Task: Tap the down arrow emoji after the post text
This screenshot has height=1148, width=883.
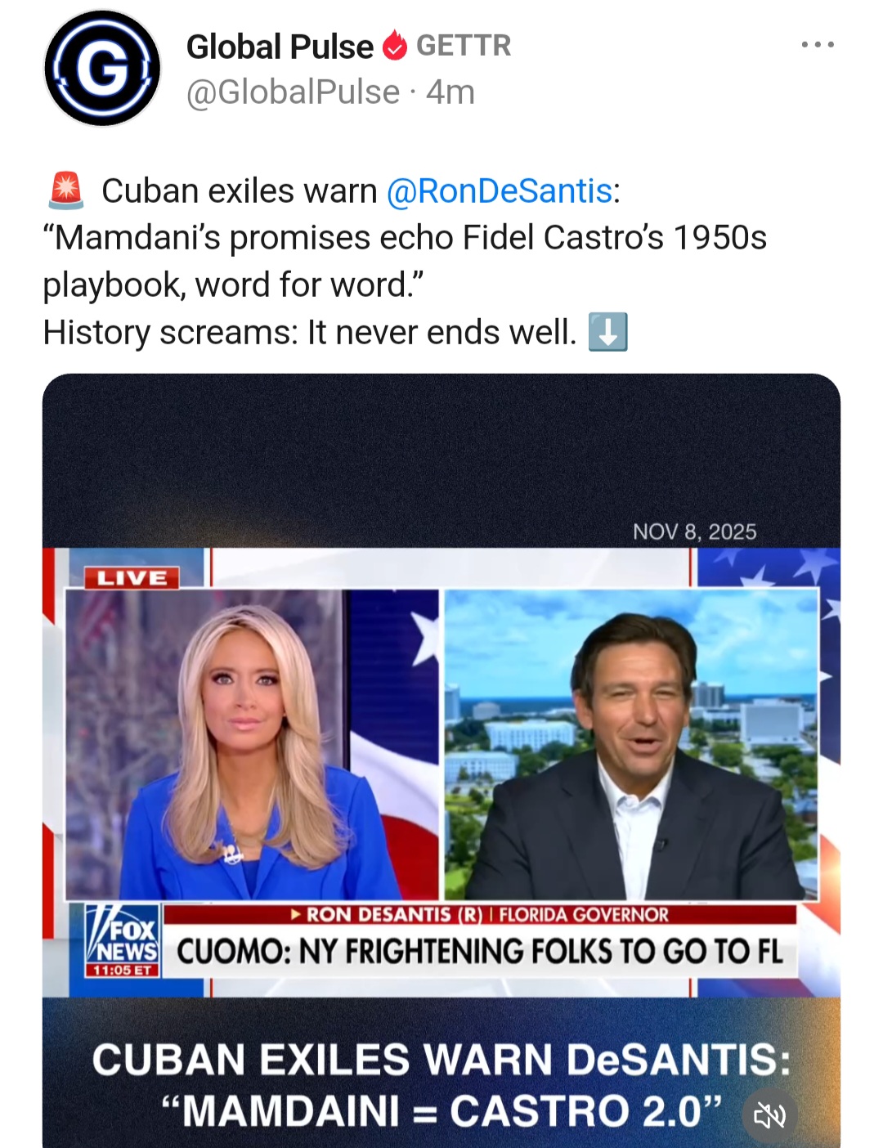Action: click(608, 332)
